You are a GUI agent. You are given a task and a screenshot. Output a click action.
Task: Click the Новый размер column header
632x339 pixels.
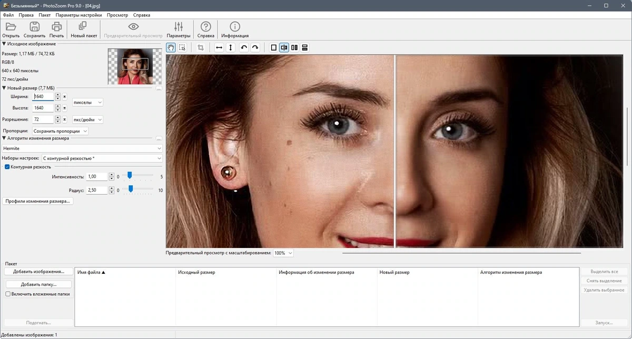tap(427, 273)
